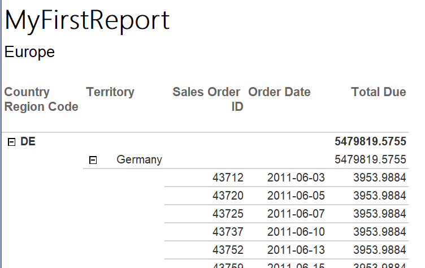Click the bold DE total 5479819.5755
The width and height of the screenshot is (425, 268).
(370, 141)
